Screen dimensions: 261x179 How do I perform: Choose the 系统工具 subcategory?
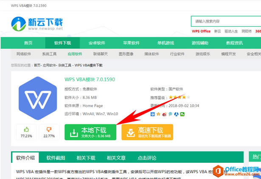coord(49,54)
